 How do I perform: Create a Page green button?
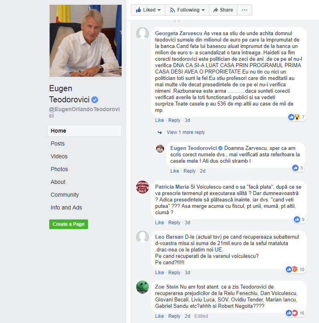click(x=68, y=224)
